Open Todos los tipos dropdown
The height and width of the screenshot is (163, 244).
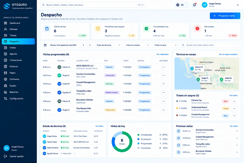click(x=165, y=45)
